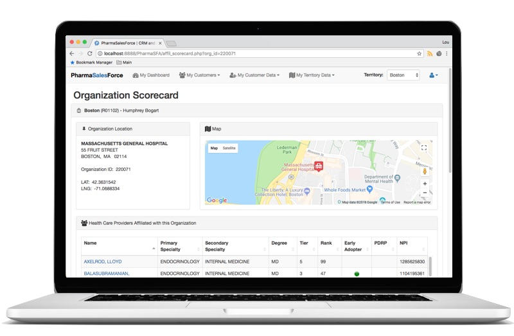Click the Street View pegman icon
Image resolution: width=514 pixels, height=336 pixels.
425,171
